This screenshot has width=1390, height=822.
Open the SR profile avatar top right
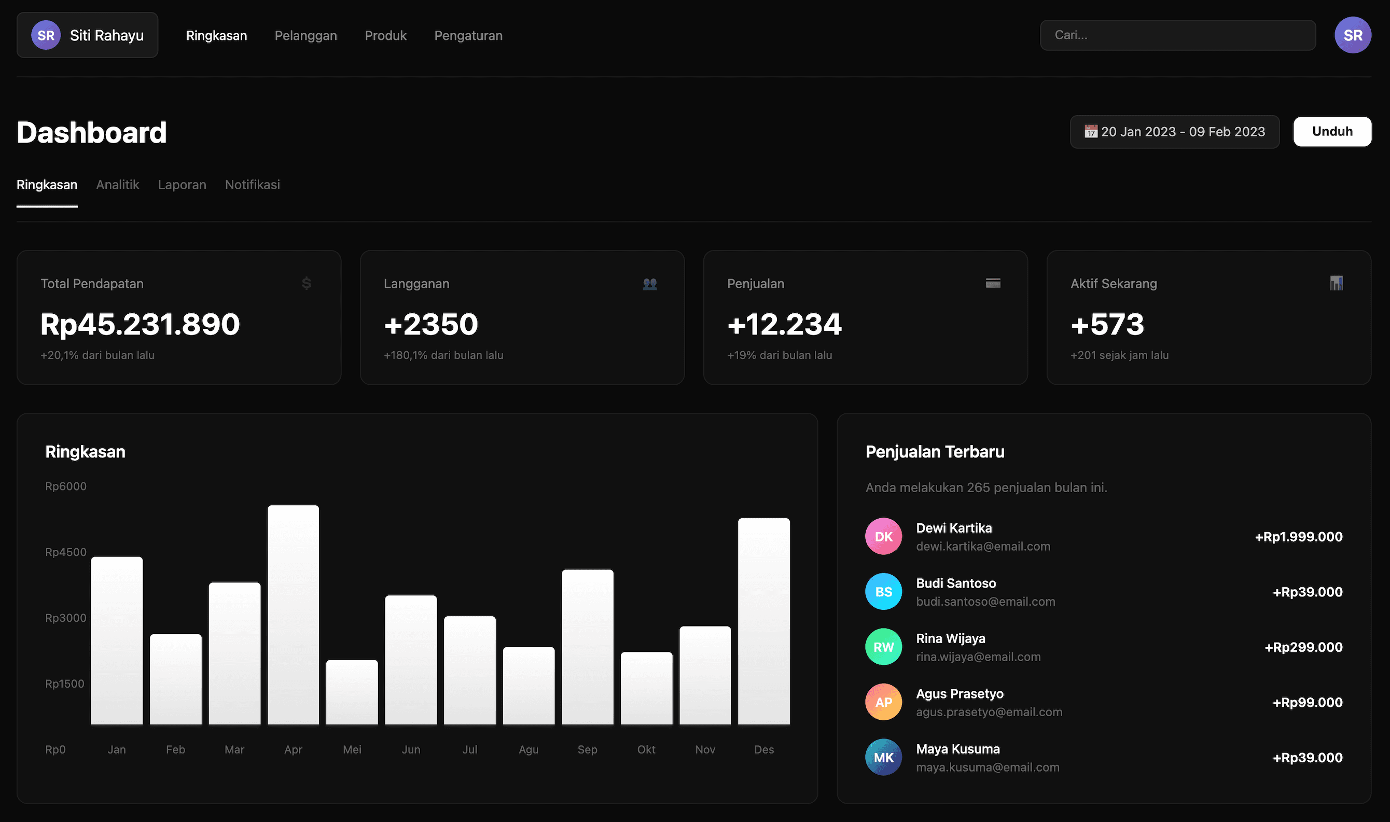tap(1353, 34)
